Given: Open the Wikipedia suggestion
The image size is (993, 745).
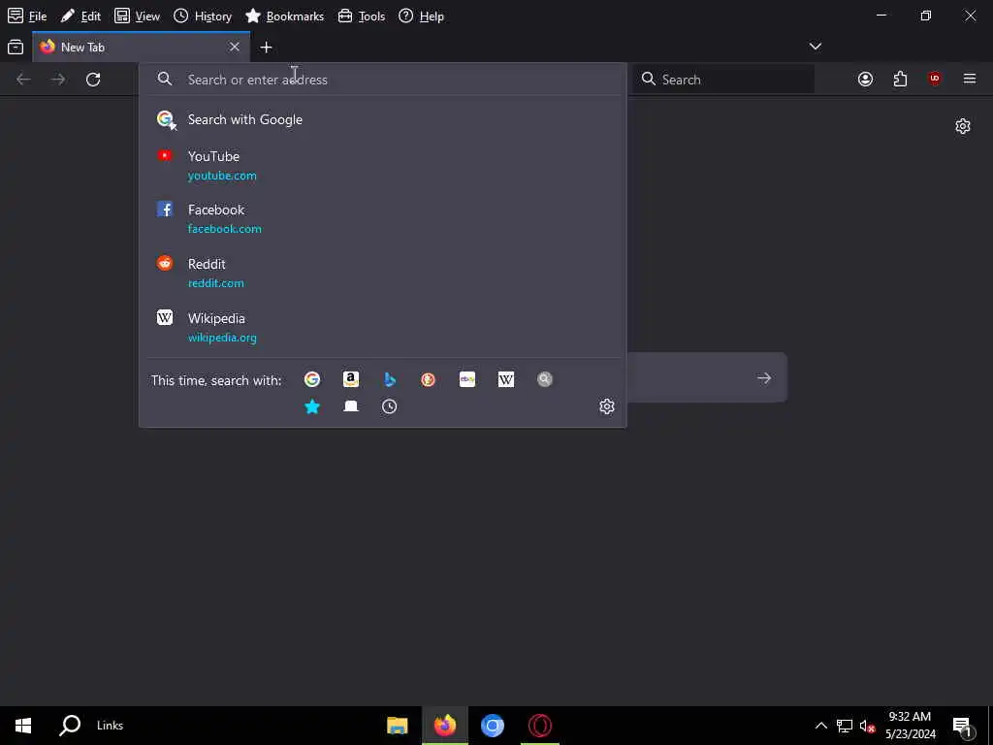Looking at the screenshot, I should 382,328.
